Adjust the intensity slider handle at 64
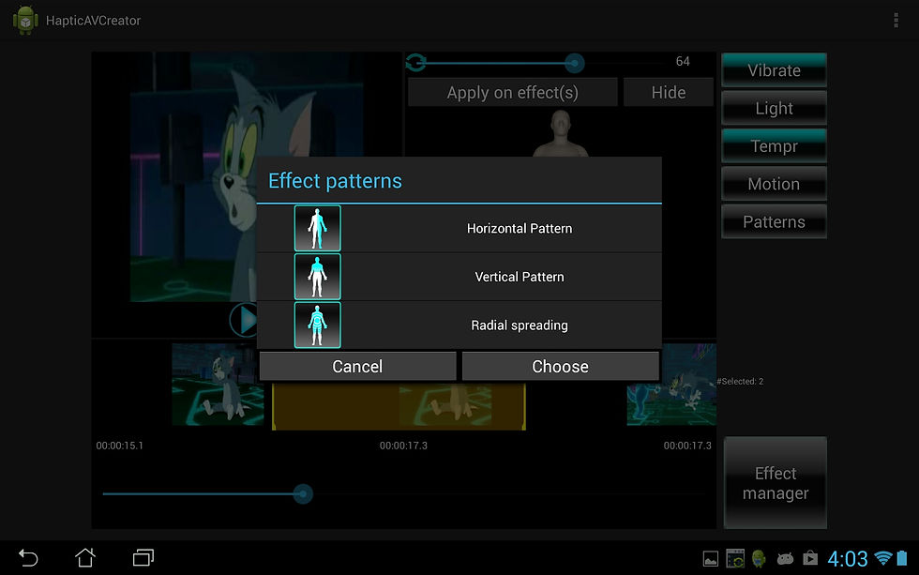Image resolution: width=919 pixels, height=575 pixels. (x=574, y=63)
